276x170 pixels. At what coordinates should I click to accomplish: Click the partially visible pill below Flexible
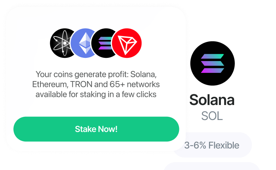pos(212,166)
